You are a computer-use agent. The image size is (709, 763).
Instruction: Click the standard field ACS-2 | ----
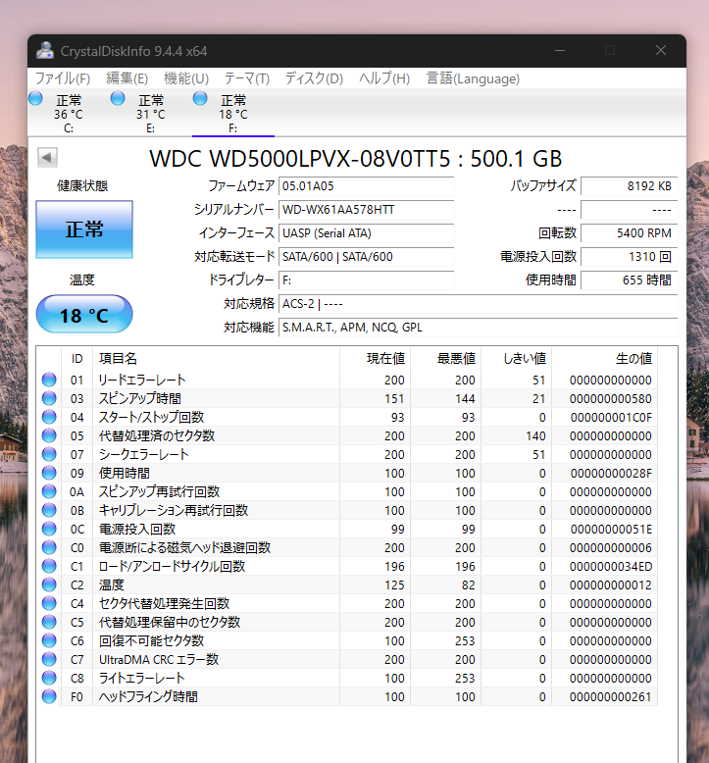[x=478, y=304]
